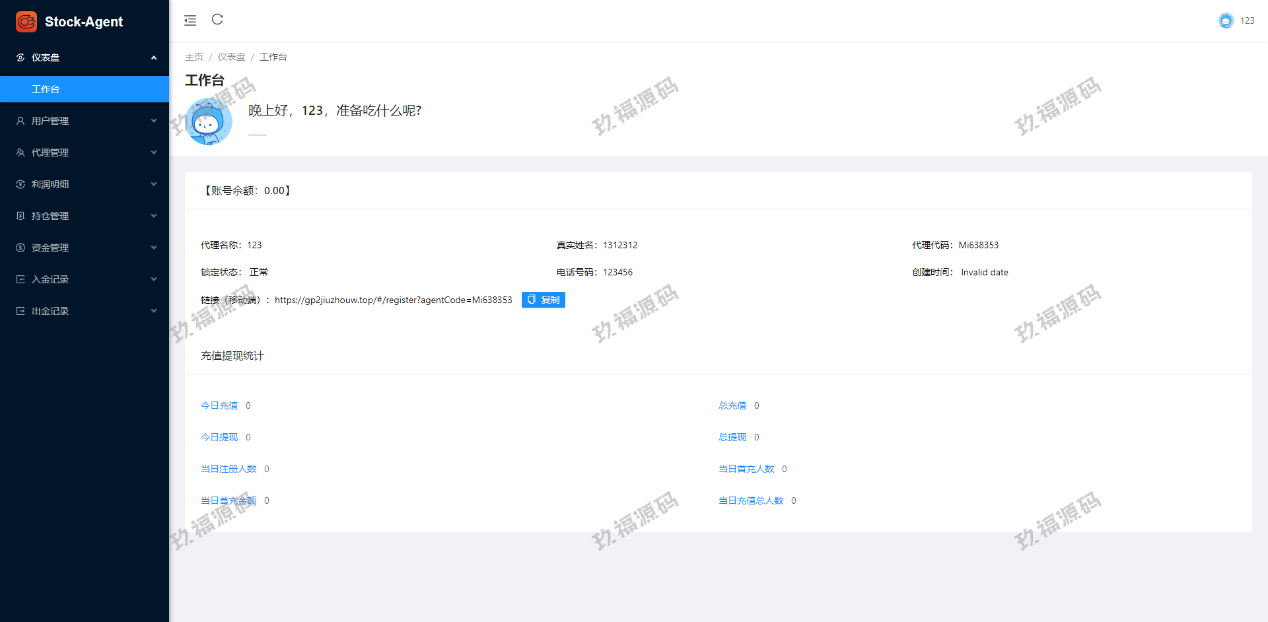Expand the 用户管理 submenu arrow
Image resolution: width=1268 pixels, height=622 pixels.
[x=153, y=121]
